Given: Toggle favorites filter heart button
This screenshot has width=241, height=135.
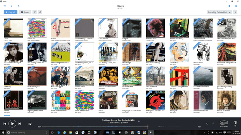Looking at the screenshot, I should tap(35, 12).
